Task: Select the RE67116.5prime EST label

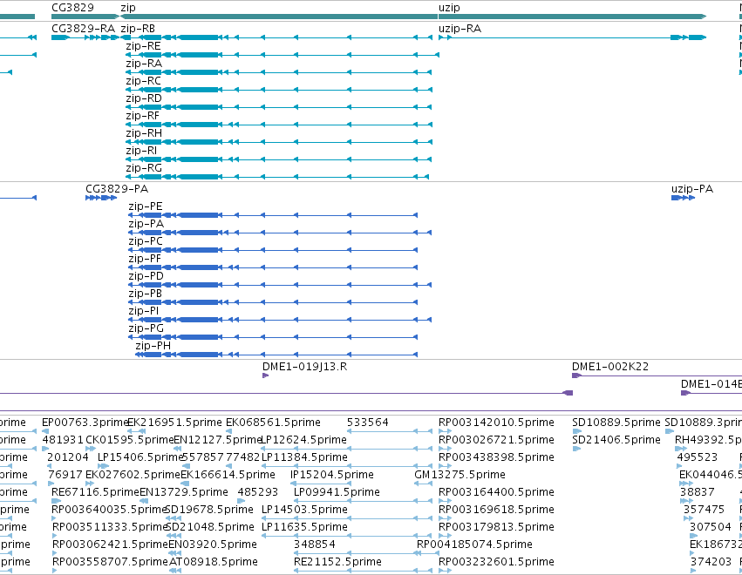Action: pos(95,492)
